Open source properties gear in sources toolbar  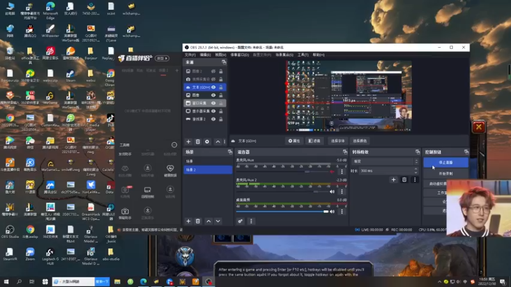tap(207, 142)
